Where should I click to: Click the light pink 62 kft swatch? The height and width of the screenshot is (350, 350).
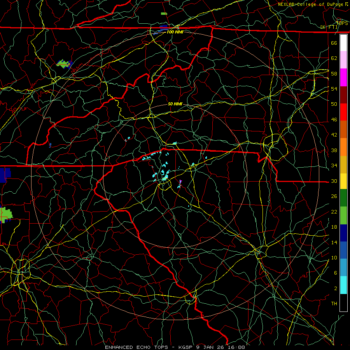point(343,60)
